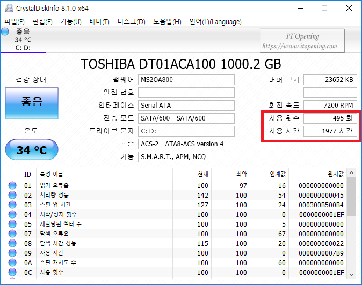Click status icon for attribute 07
Screen dimensions: 362x285
click(12, 234)
